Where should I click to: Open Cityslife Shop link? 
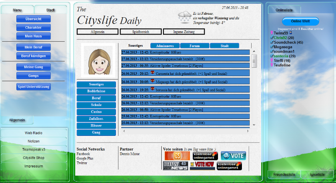[34, 158]
